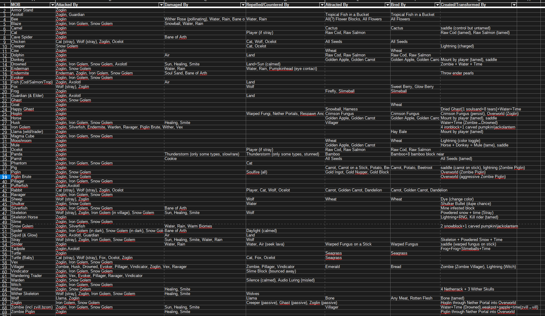Select the 'Any Meat, Rotten Flesh' cell
This screenshot has width=545, height=316.
coord(415,298)
